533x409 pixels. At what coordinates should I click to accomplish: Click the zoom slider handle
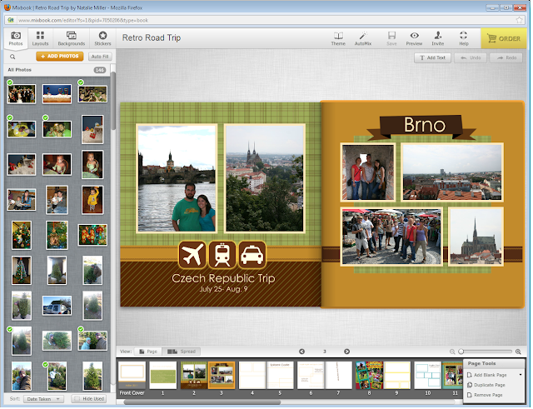pos(461,352)
